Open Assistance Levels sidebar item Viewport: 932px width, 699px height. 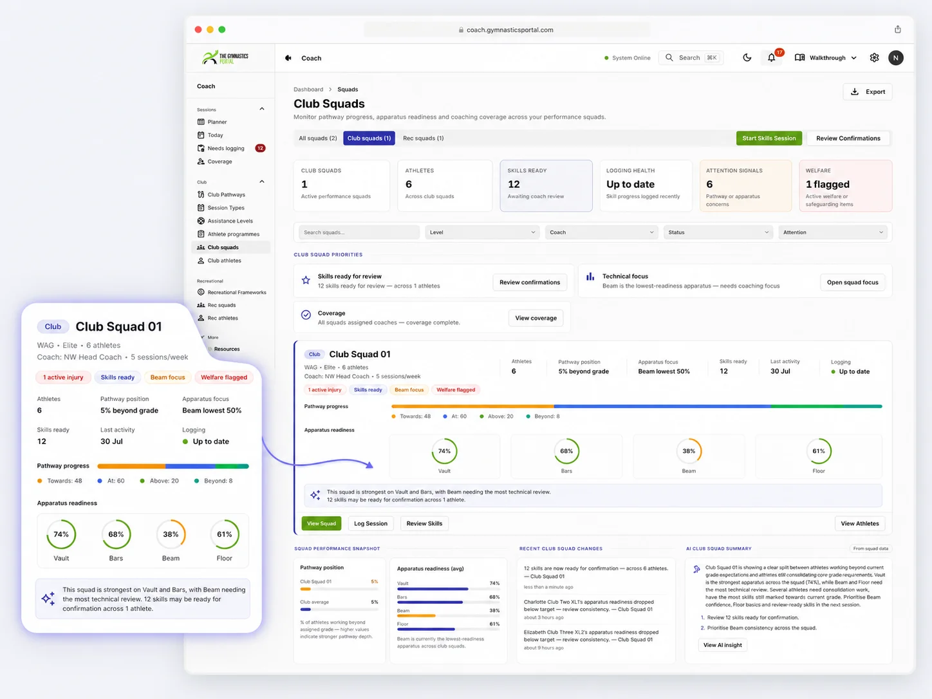pyautogui.click(x=230, y=221)
